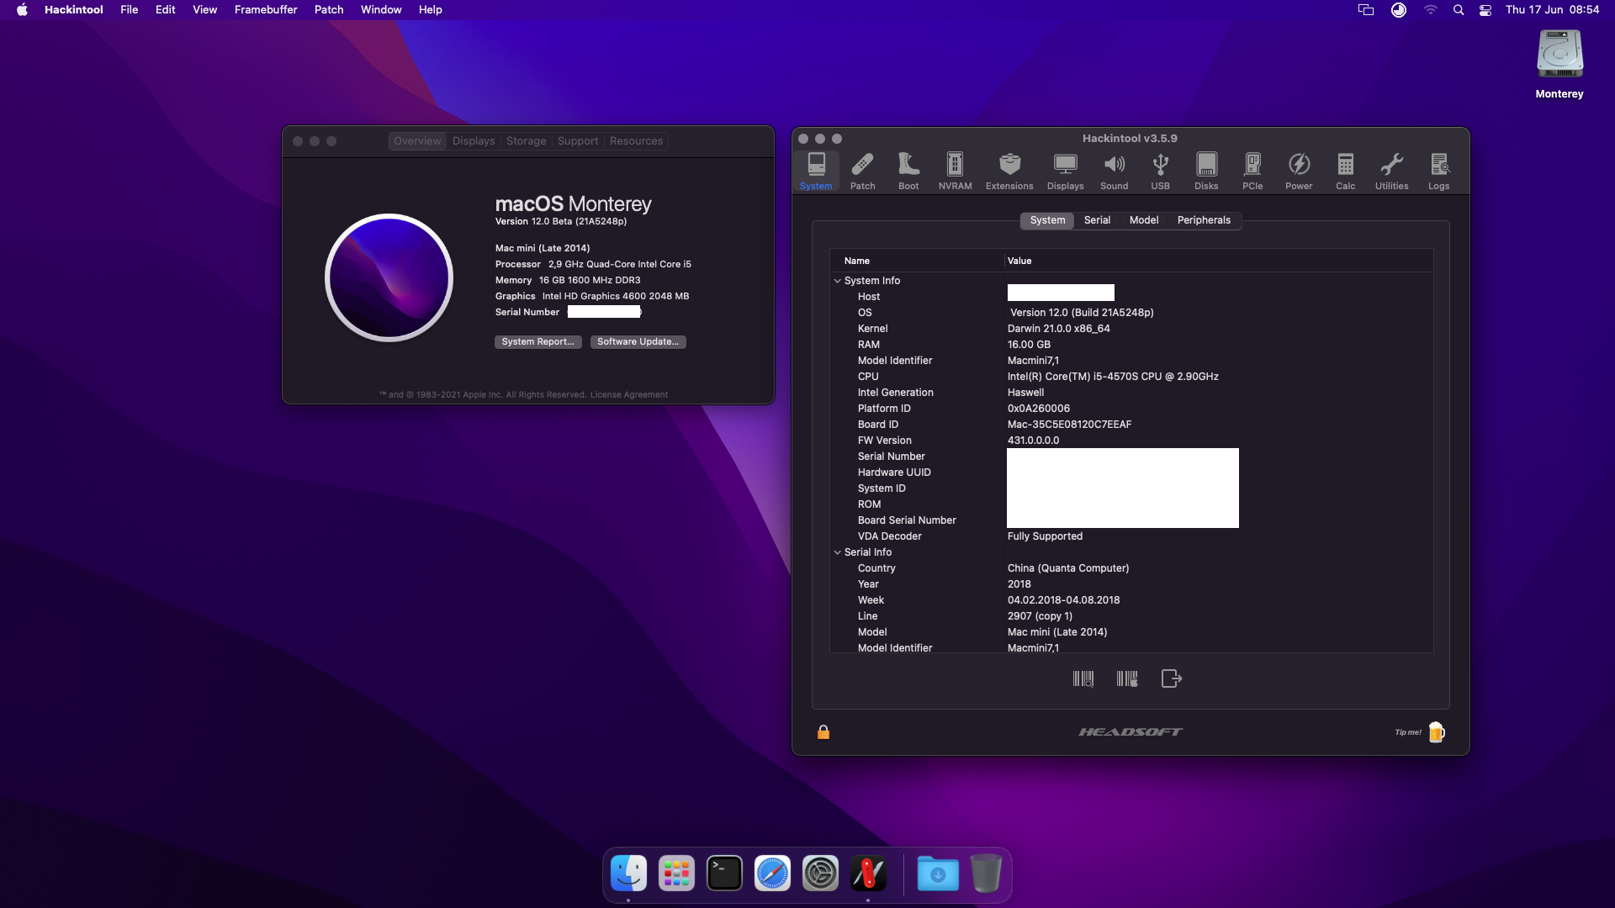Switch to the Peripherals tab
Image resolution: width=1615 pixels, height=908 pixels.
(1204, 220)
